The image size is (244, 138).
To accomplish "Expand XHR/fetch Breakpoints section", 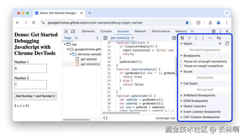I will pyautogui.click(x=181, y=95).
